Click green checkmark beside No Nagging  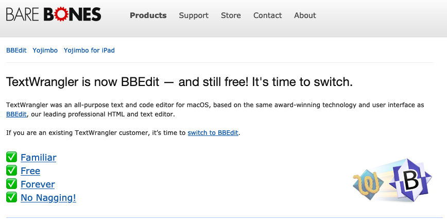point(11,197)
